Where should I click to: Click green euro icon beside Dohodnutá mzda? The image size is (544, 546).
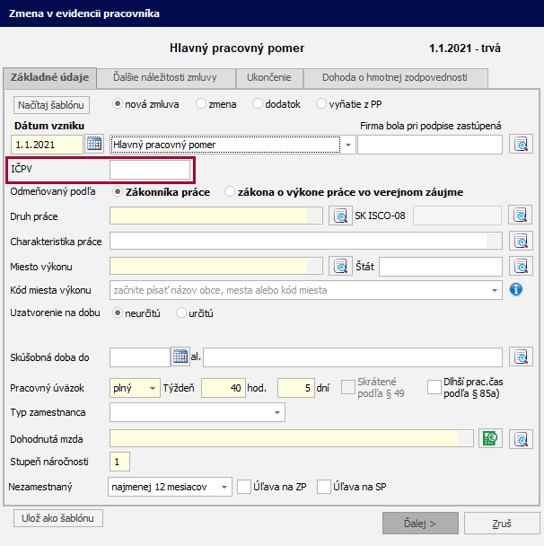[490, 438]
